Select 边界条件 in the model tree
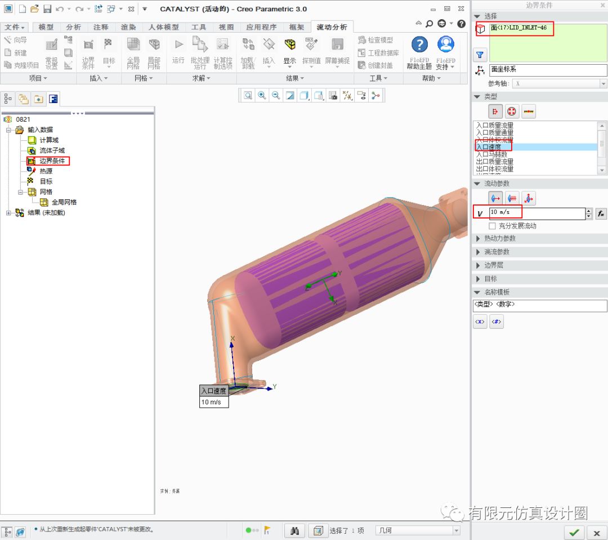This screenshot has width=608, height=540. coord(52,161)
